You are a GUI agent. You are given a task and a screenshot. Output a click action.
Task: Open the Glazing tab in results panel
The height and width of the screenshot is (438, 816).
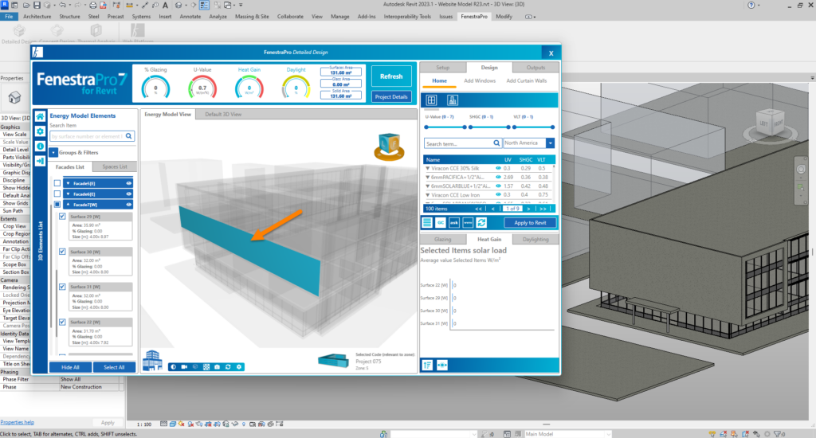pyautogui.click(x=443, y=239)
